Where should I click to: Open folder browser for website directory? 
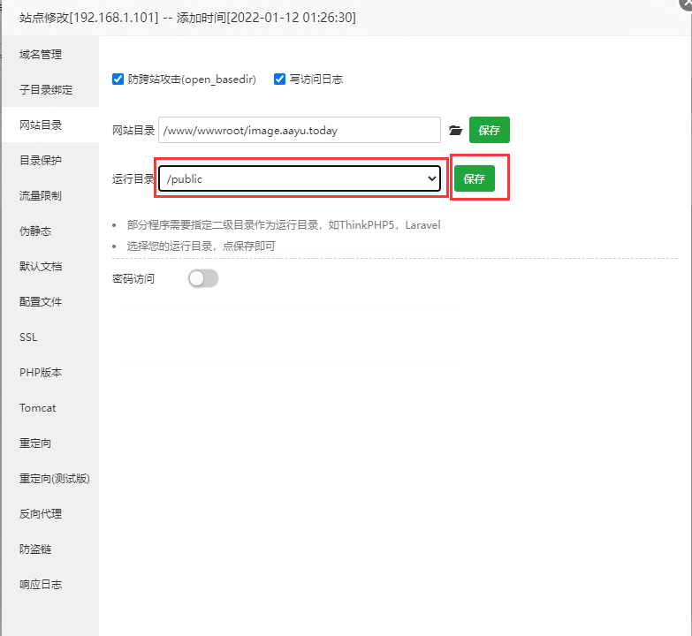point(455,131)
